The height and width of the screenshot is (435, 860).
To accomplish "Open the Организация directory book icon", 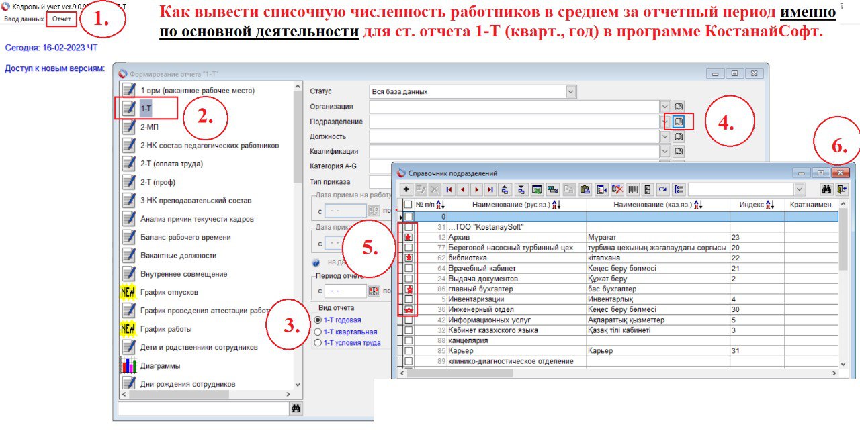I will pyautogui.click(x=679, y=107).
